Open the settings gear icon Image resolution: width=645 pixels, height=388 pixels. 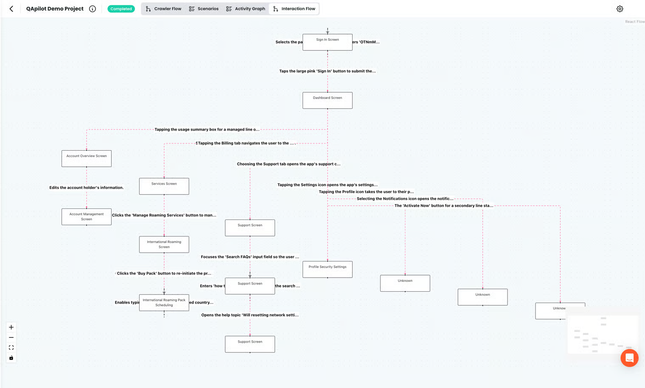coord(620,9)
